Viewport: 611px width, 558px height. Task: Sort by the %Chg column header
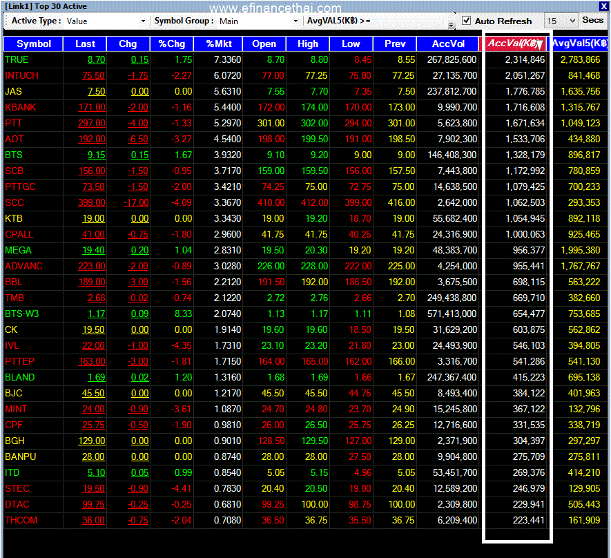click(x=172, y=44)
